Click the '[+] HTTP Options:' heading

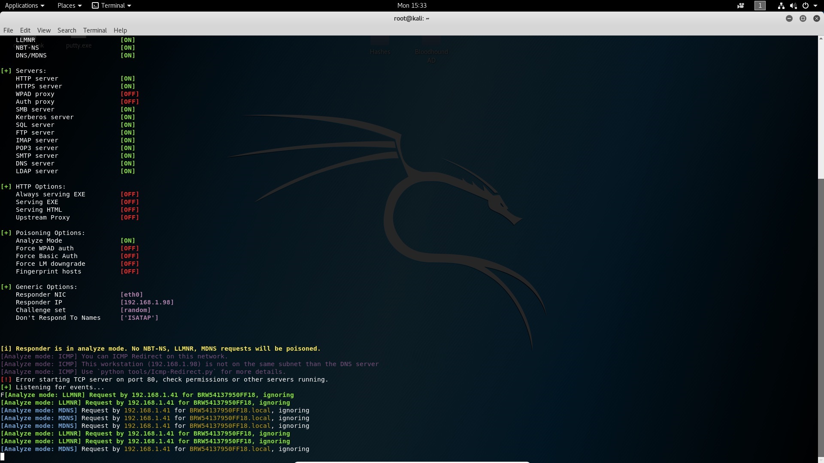point(33,186)
